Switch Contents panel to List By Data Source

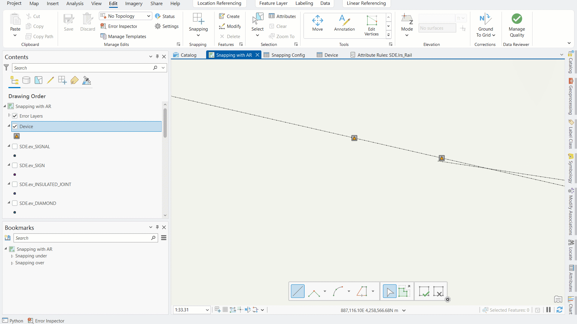click(26, 80)
